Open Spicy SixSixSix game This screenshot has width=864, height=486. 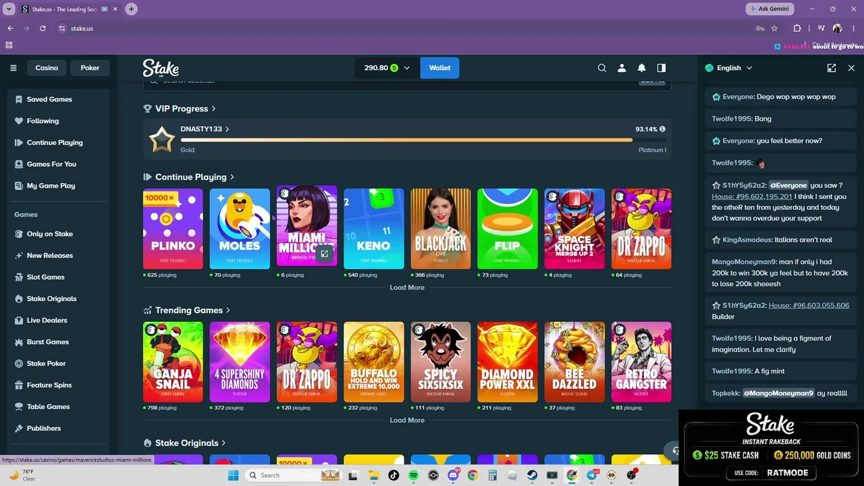[441, 362]
